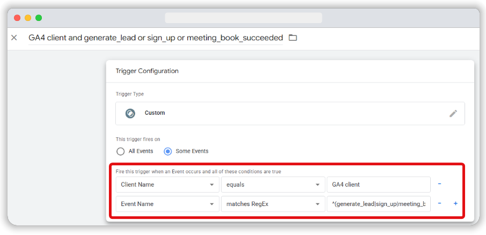Click the Custom trigger type icon

[x=130, y=113]
